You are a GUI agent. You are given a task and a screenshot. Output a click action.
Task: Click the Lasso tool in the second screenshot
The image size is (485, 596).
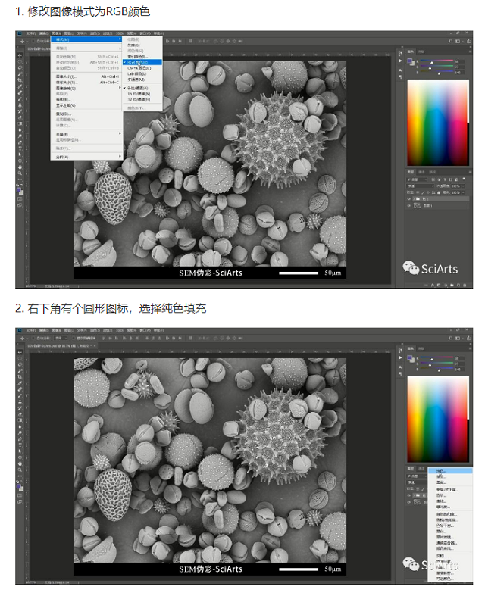pyautogui.click(x=20, y=364)
